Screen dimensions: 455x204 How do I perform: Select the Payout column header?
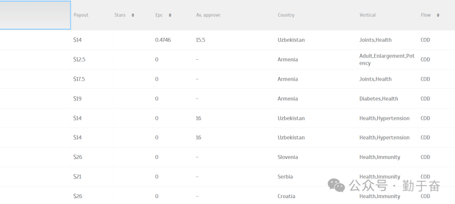coord(81,15)
